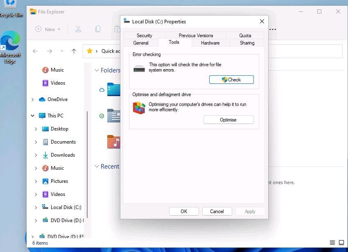The image size is (348, 252).
Task: Open the Recycle Bin desktop icon
Action: [x=10, y=6]
